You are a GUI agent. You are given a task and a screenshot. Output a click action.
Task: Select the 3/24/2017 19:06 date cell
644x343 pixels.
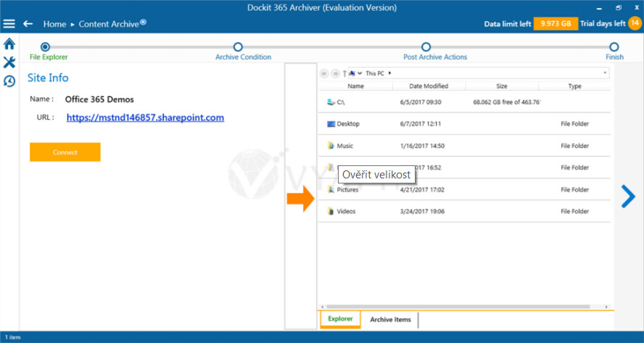(x=422, y=212)
